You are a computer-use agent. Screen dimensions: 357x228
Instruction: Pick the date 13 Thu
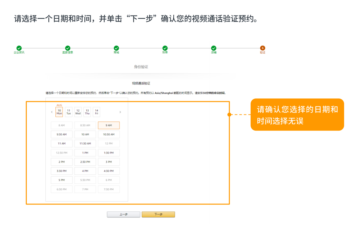[x=87, y=112]
